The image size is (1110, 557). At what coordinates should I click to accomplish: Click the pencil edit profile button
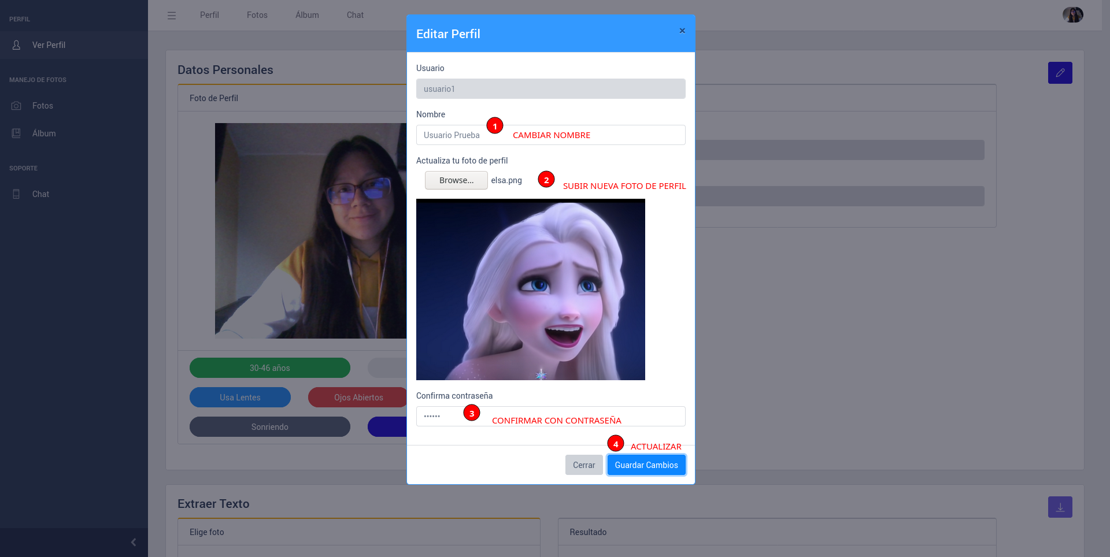pos(1060,73)
